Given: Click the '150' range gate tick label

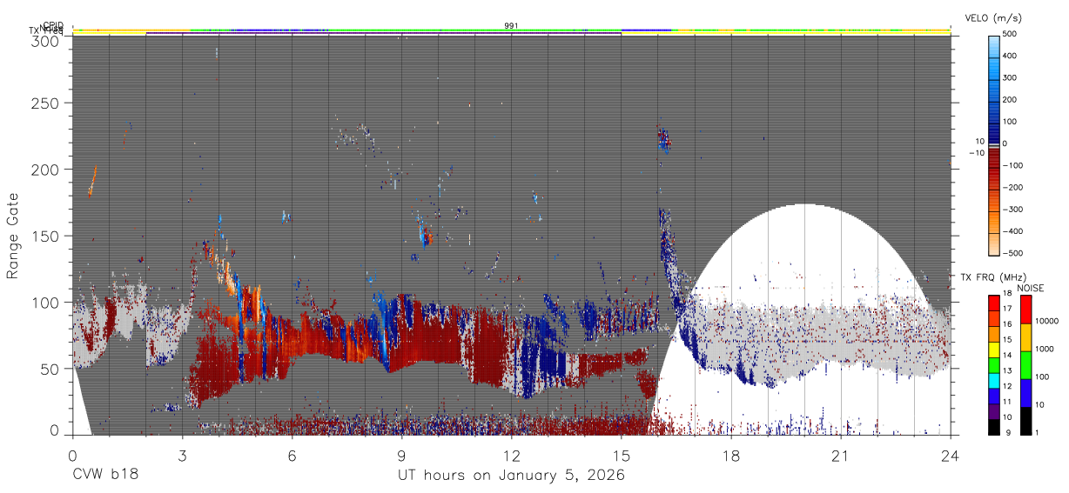Looking at the screenshot, I should coord(44,236).
